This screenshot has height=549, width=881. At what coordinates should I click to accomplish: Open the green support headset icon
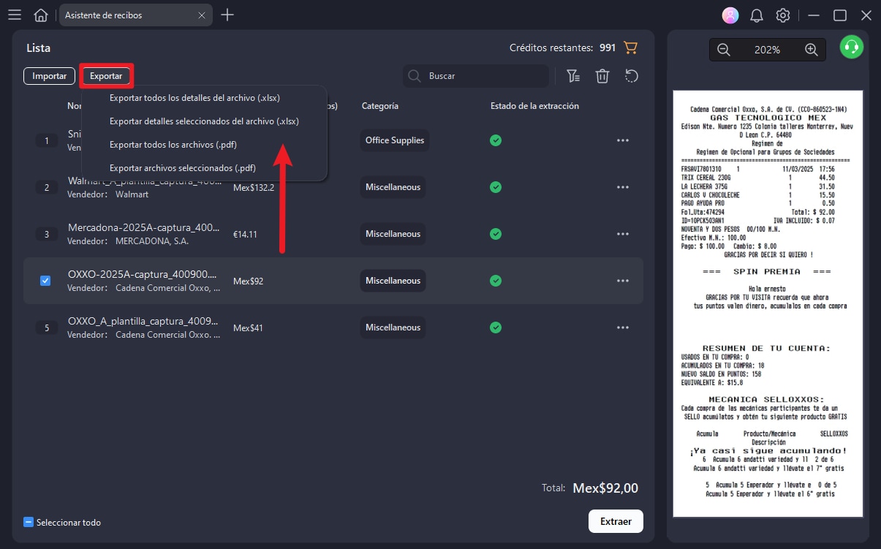[x=850, y=48]
